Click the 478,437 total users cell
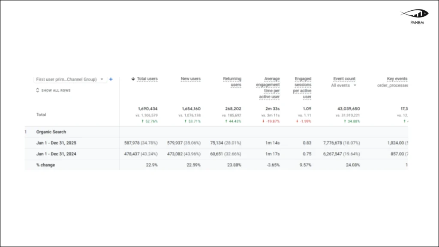Screen dimensions: 439x247 [141, 154]
